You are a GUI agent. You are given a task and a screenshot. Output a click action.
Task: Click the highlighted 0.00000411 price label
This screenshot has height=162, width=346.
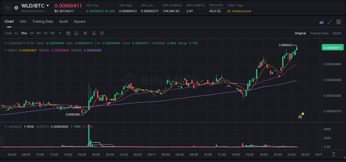[x=332, y=48]
